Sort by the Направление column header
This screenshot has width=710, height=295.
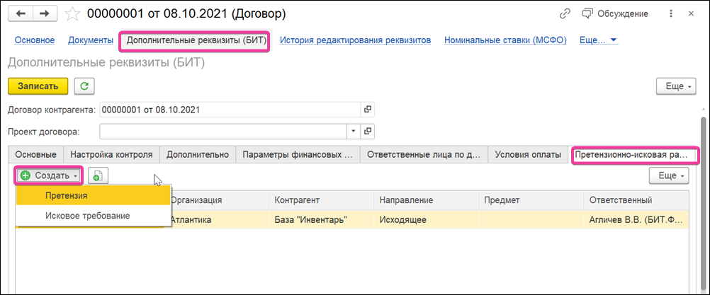point(426,199)
